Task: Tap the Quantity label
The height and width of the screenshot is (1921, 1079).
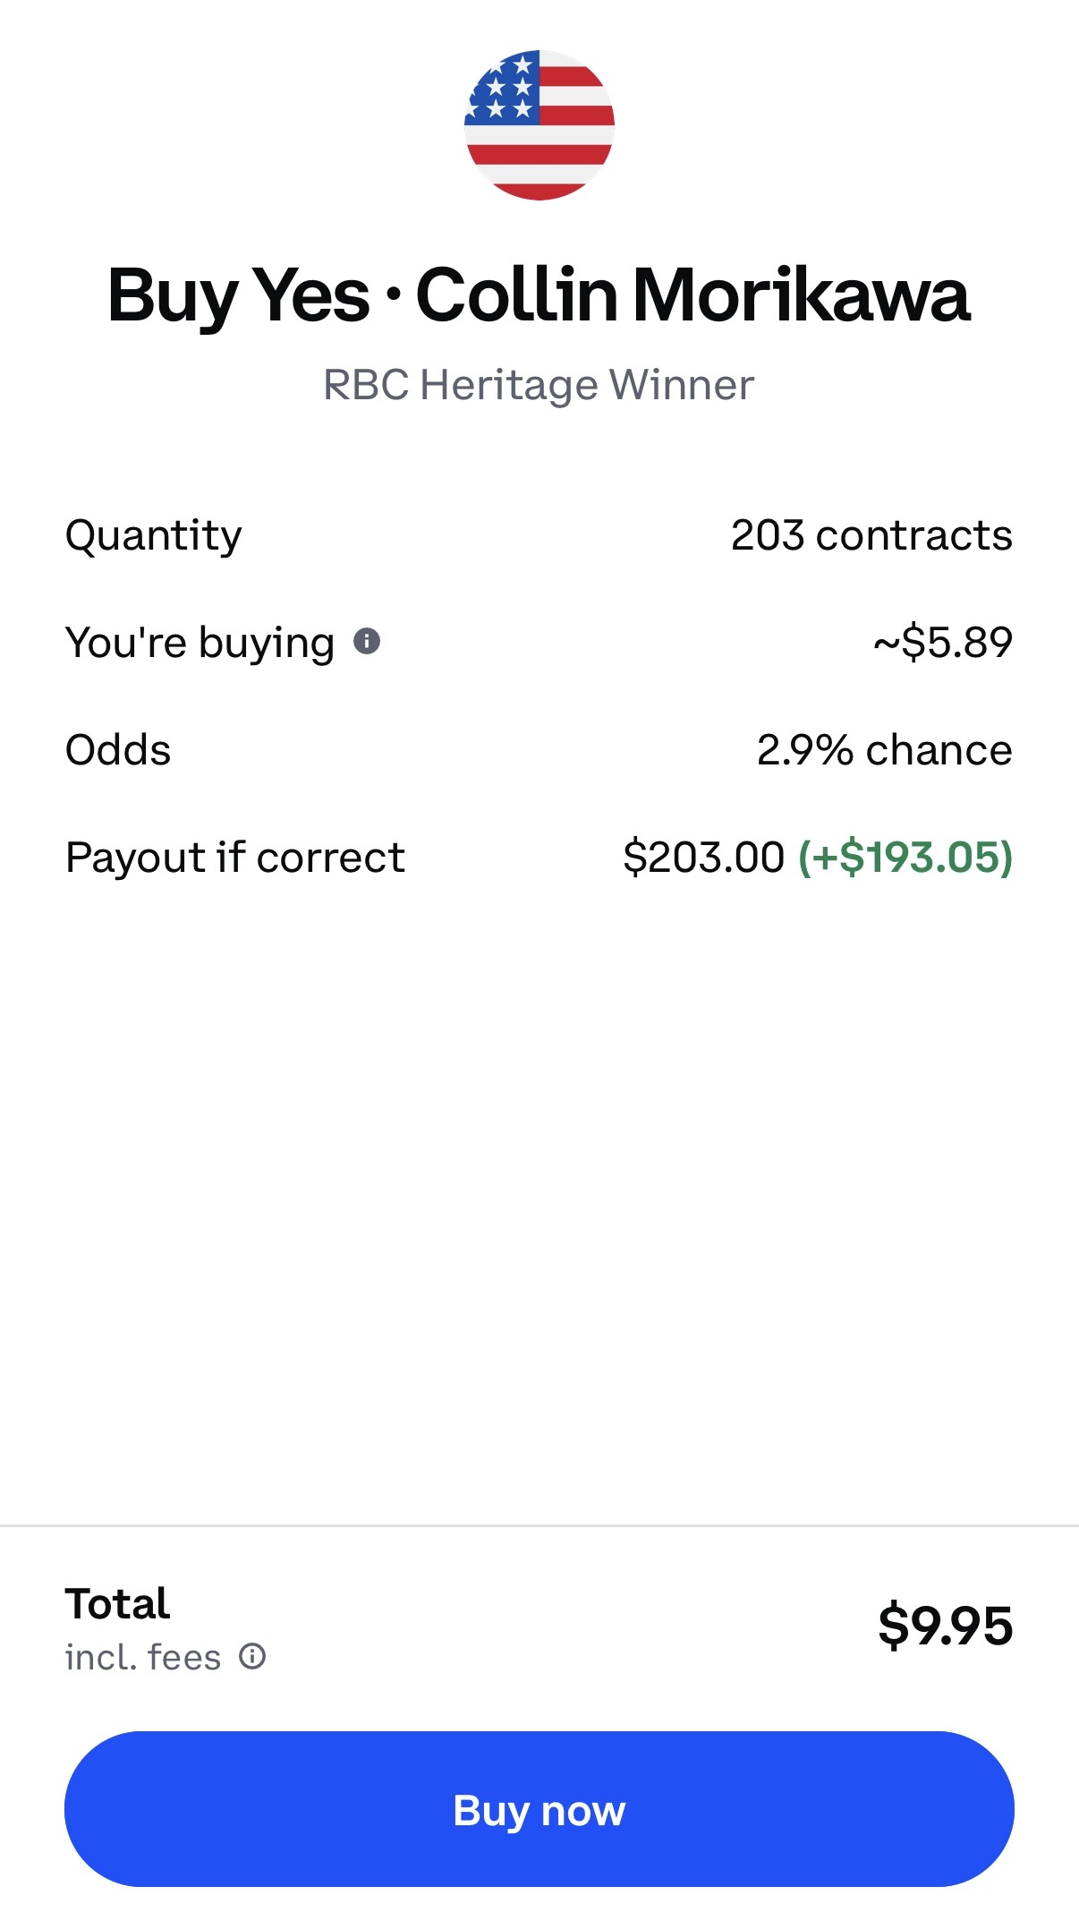Action: click(x=154, y=535)
